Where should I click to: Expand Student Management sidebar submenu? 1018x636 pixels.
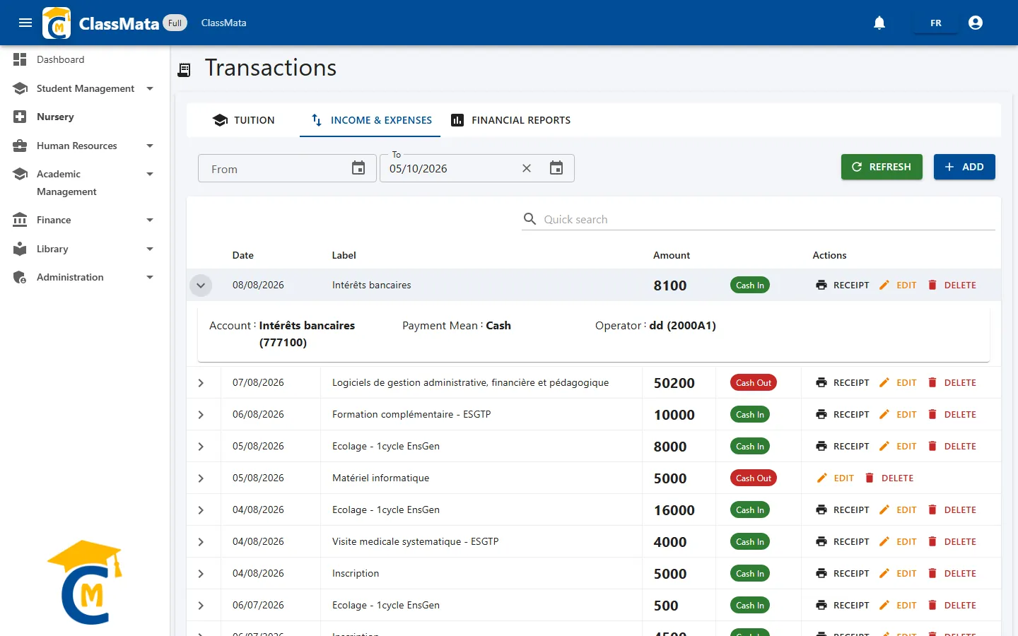(150, 88)
